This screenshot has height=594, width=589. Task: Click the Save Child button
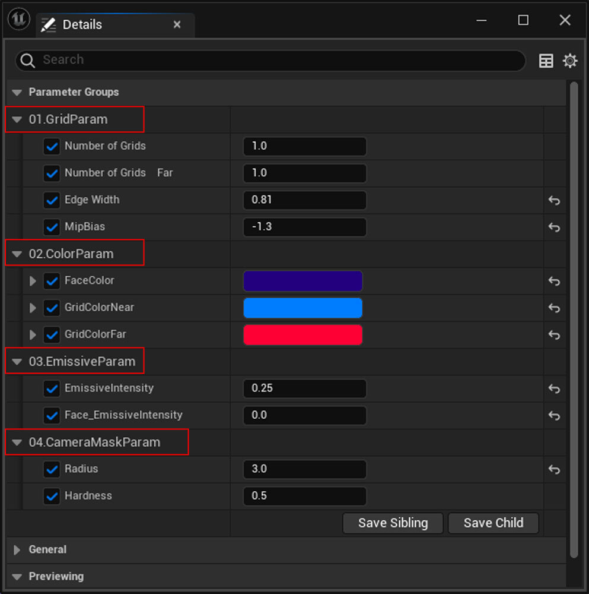493,523
